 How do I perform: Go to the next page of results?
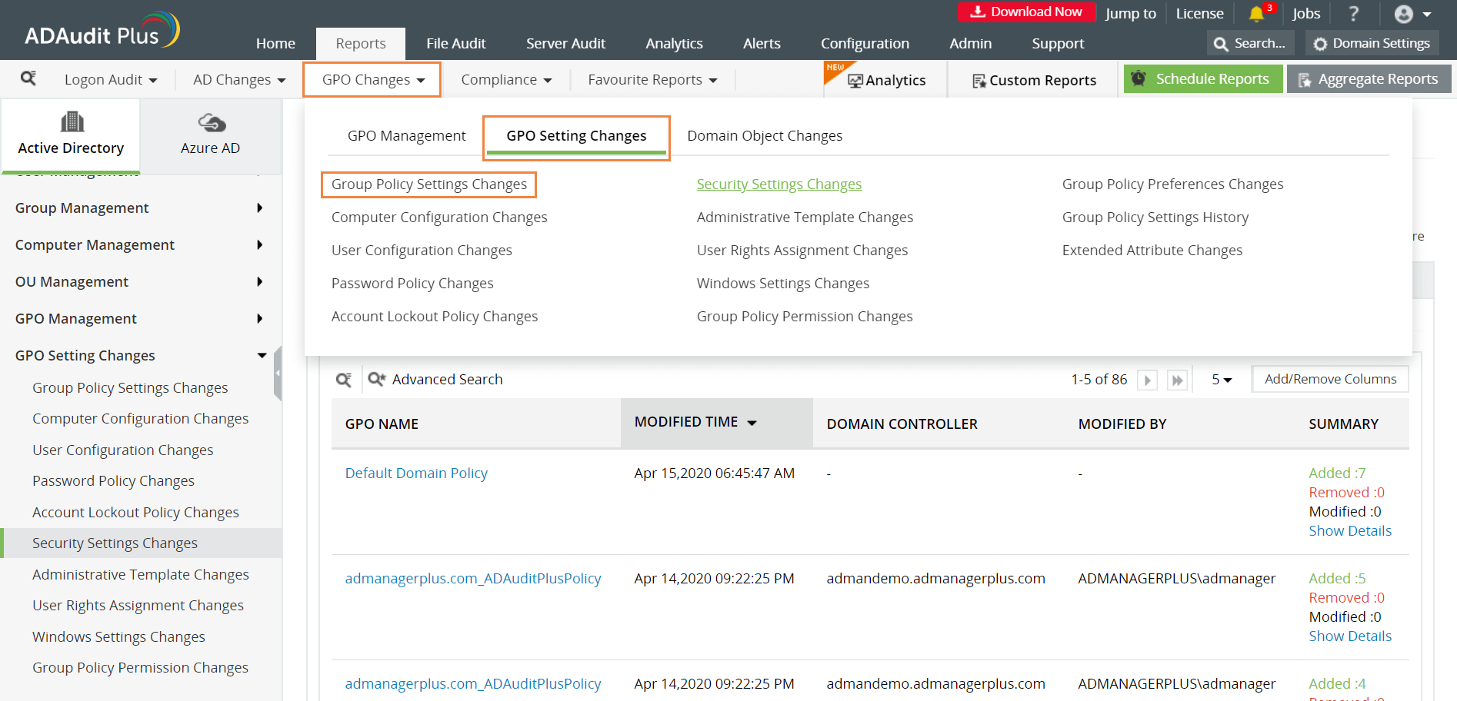pos(1147,379)
